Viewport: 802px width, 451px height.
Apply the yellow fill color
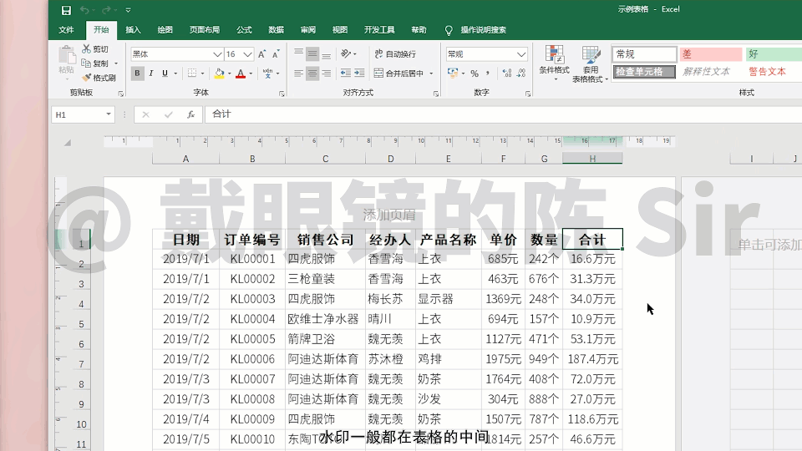[x=220, y=73]
